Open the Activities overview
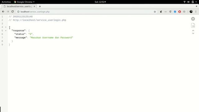Viewport: 199px width, 112px height. [6, 2]
